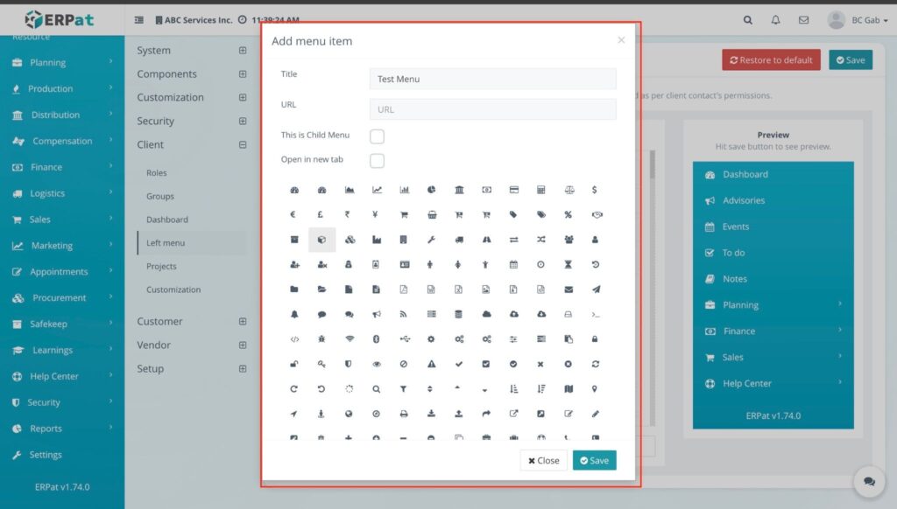897x509 pixels.
Task: Select the shuffle arrows icon
Action: pyautogui.click(x=541, y=240)
